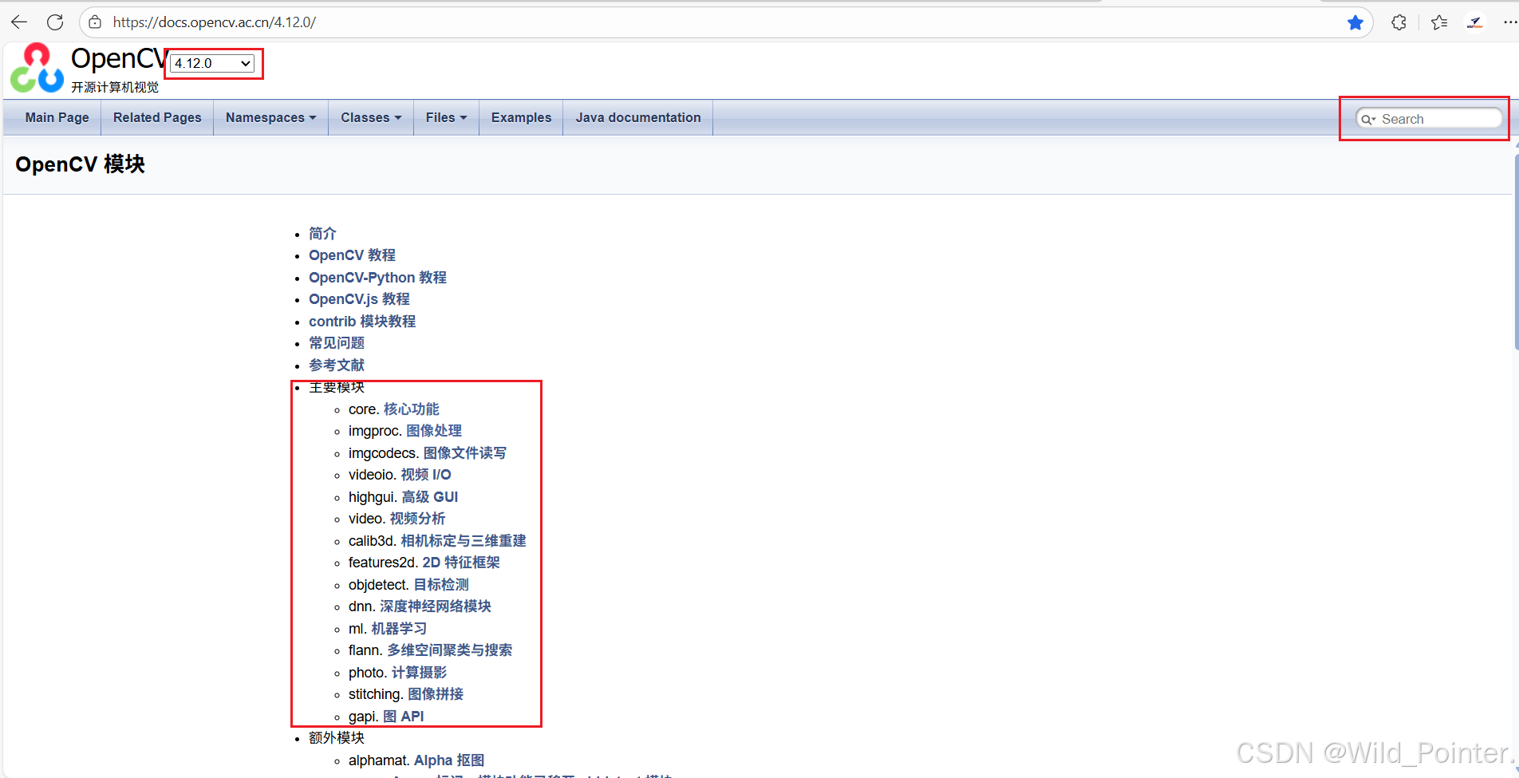Open alphamat Alpha 抠图 link
The height and width of the screenshot is (778, 1519).
pos(449,760)
